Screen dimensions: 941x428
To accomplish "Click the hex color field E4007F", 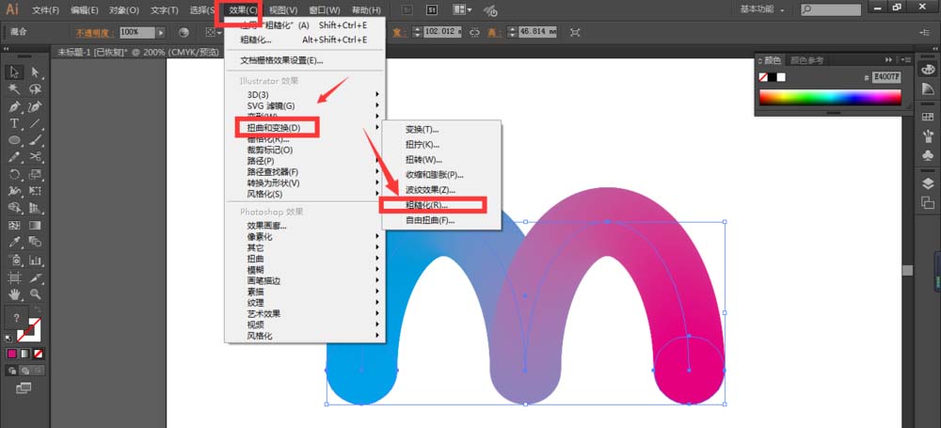I will pos(886,77).
